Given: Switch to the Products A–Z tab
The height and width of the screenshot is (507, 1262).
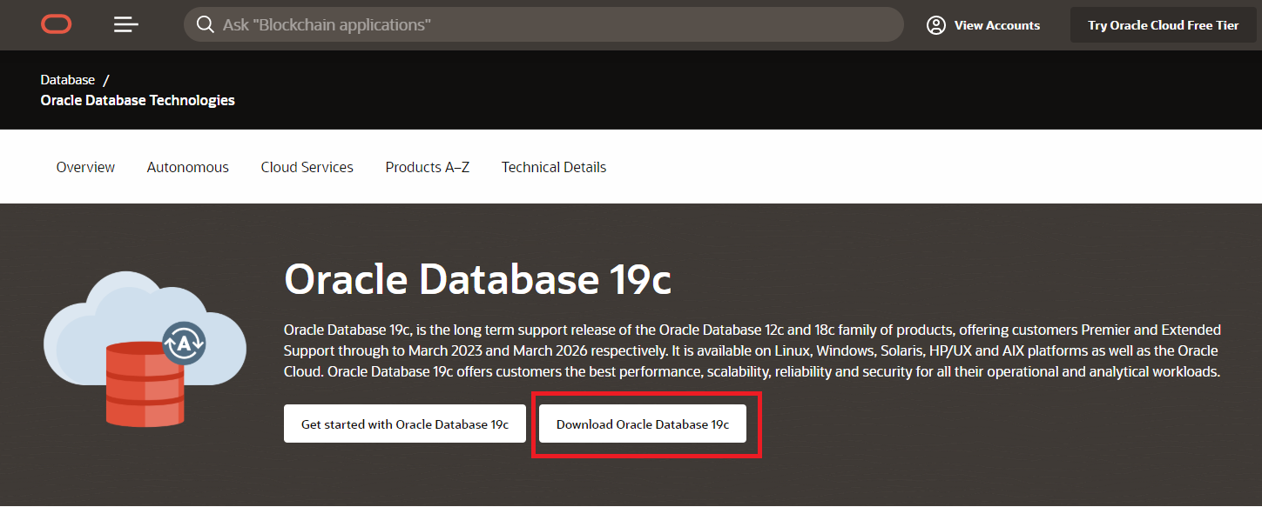Looking at the screenshot, I should 428,167.
